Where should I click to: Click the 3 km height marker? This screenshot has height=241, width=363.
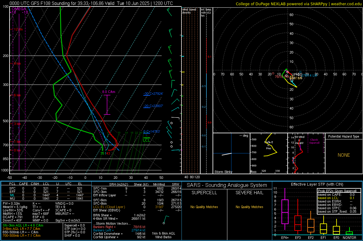[x=17, y=124]
